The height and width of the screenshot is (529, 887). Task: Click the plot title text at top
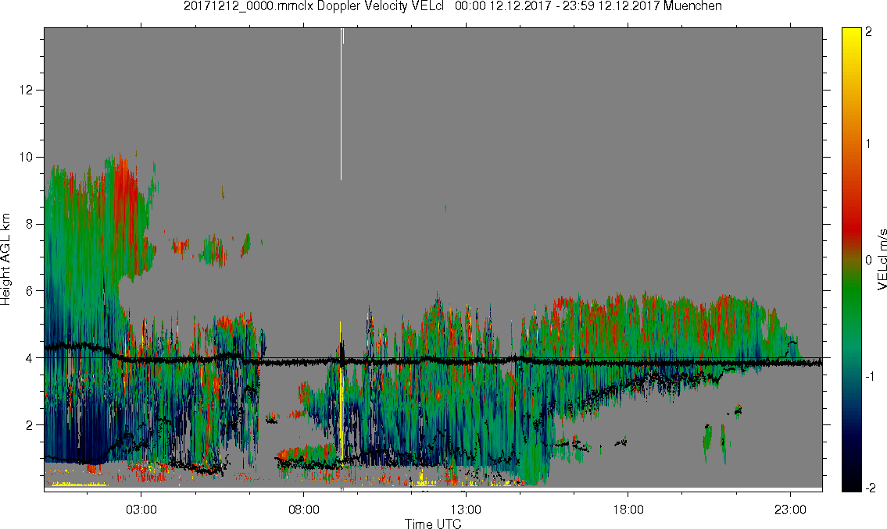click(x=452, y=6)
